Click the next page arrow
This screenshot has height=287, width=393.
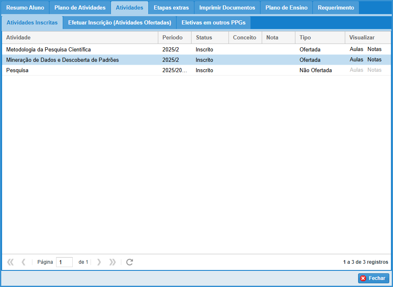click(99, 262)
